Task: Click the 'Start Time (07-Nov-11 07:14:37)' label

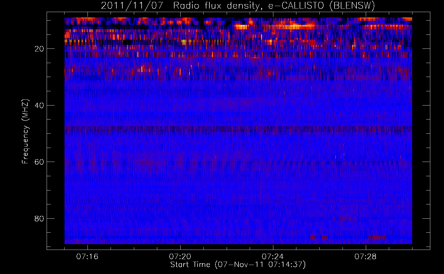Action: pyautogui.click(x=238, y=265)
